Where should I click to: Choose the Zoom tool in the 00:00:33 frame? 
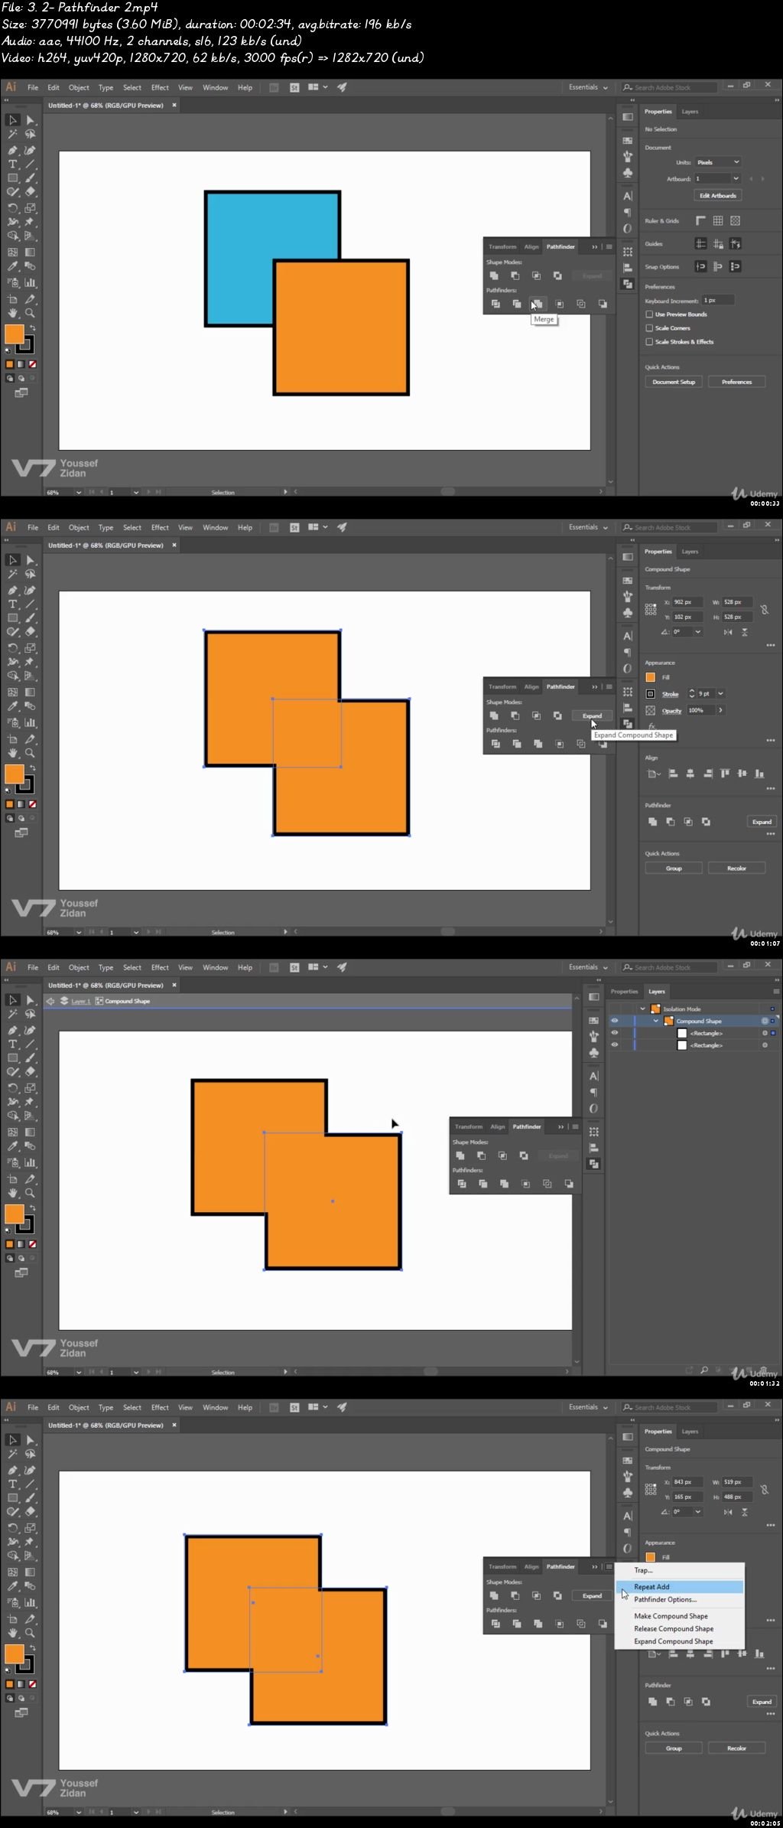coord(31,313)
